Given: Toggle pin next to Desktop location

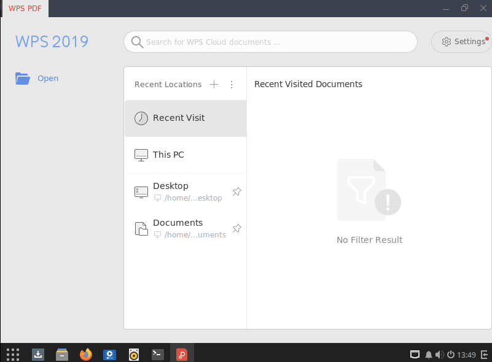Looking at the screenshot, I should pos(236,192).
